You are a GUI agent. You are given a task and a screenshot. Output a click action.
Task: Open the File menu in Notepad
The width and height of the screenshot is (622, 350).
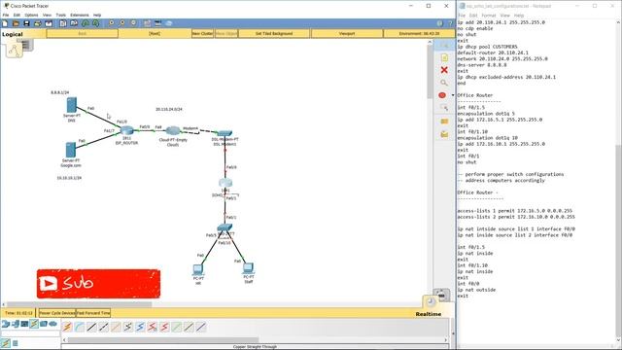click(462, 16)
